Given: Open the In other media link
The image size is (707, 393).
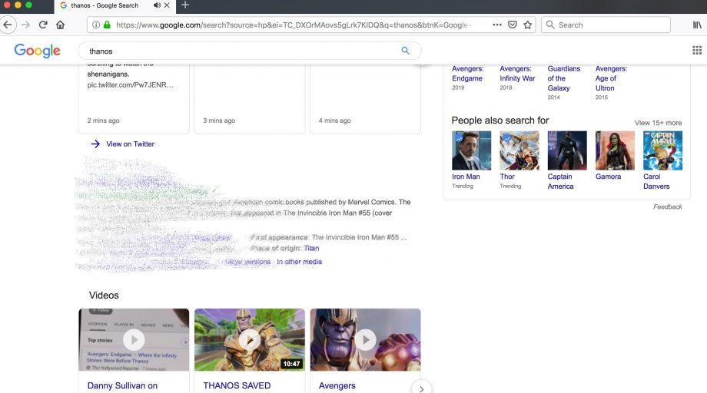Looking at the screenshot, I should point(299,262).
